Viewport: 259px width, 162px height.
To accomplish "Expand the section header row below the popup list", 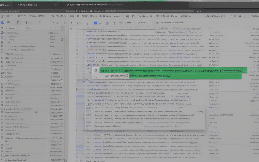I will click(x=81, y=131).
